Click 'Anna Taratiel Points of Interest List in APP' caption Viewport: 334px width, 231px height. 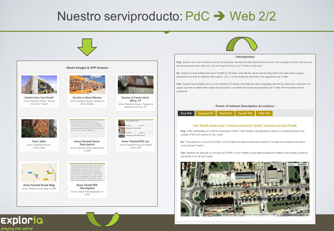pyautogui.click(x=136, y=146)
